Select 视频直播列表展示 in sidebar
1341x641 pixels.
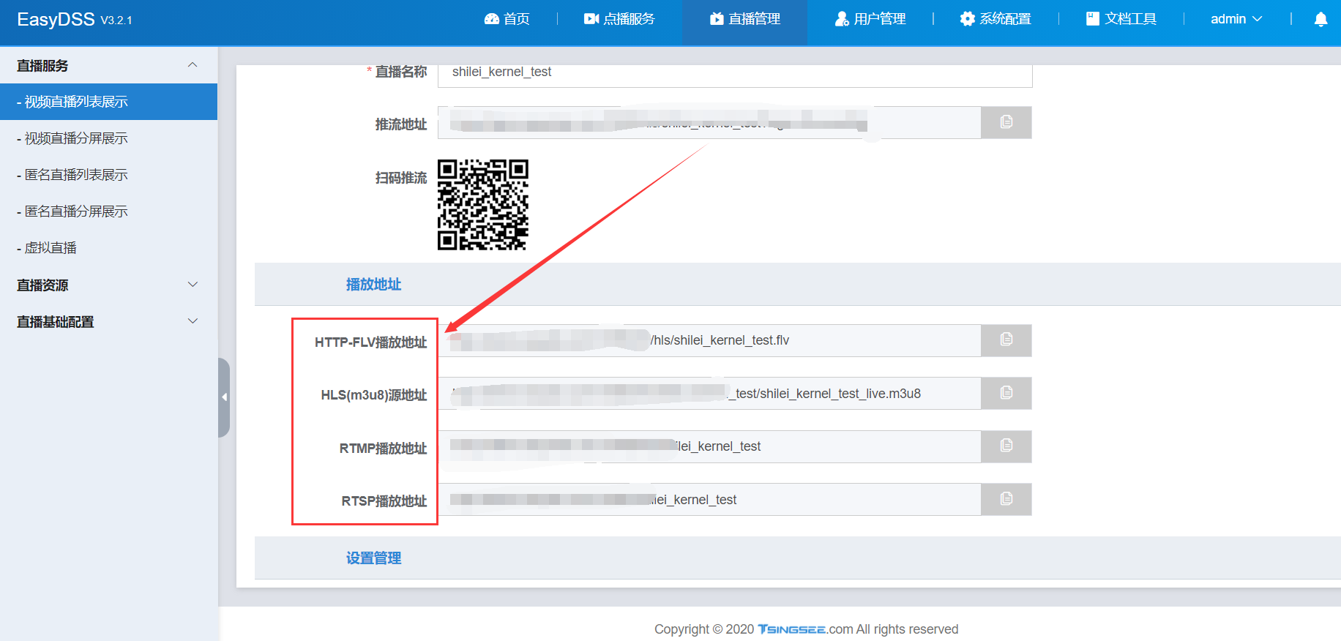(108, 102)
